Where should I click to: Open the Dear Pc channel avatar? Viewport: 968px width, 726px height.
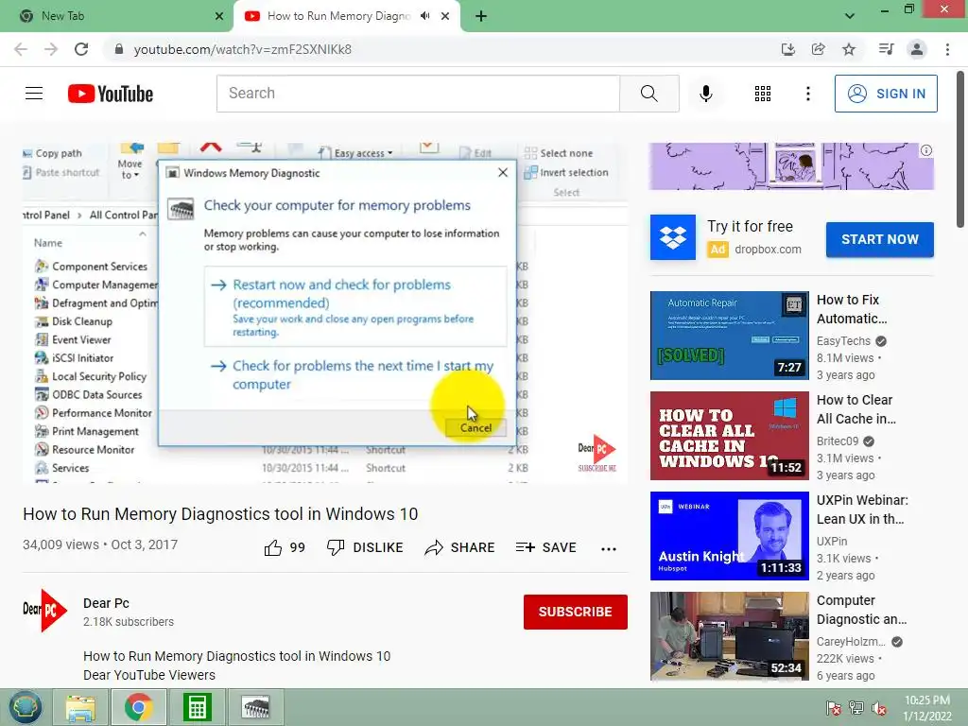click(44, 611)
